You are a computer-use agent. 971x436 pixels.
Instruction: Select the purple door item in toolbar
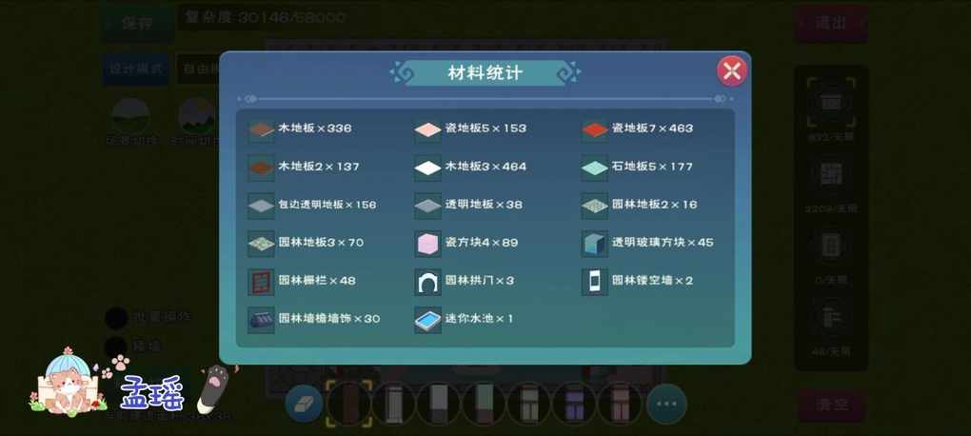(575, 404)
